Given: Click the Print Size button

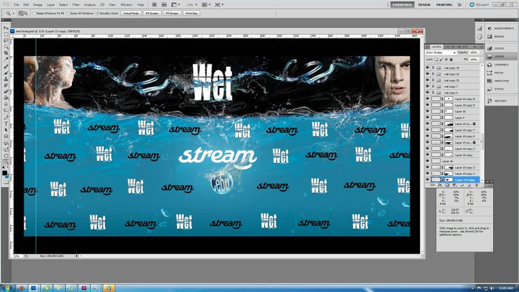Looking at the screenshot, I should tap(191, 13).
